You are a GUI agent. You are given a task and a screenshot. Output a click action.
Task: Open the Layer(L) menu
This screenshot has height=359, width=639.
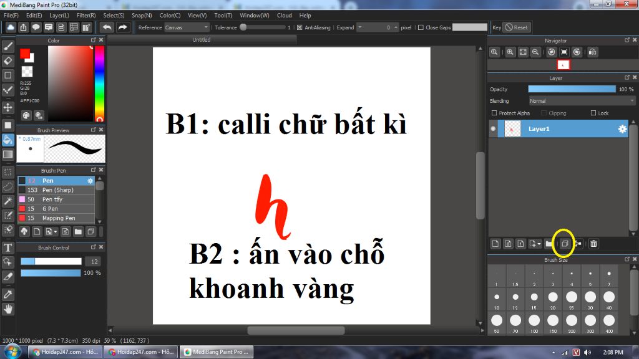pos(59,15)
